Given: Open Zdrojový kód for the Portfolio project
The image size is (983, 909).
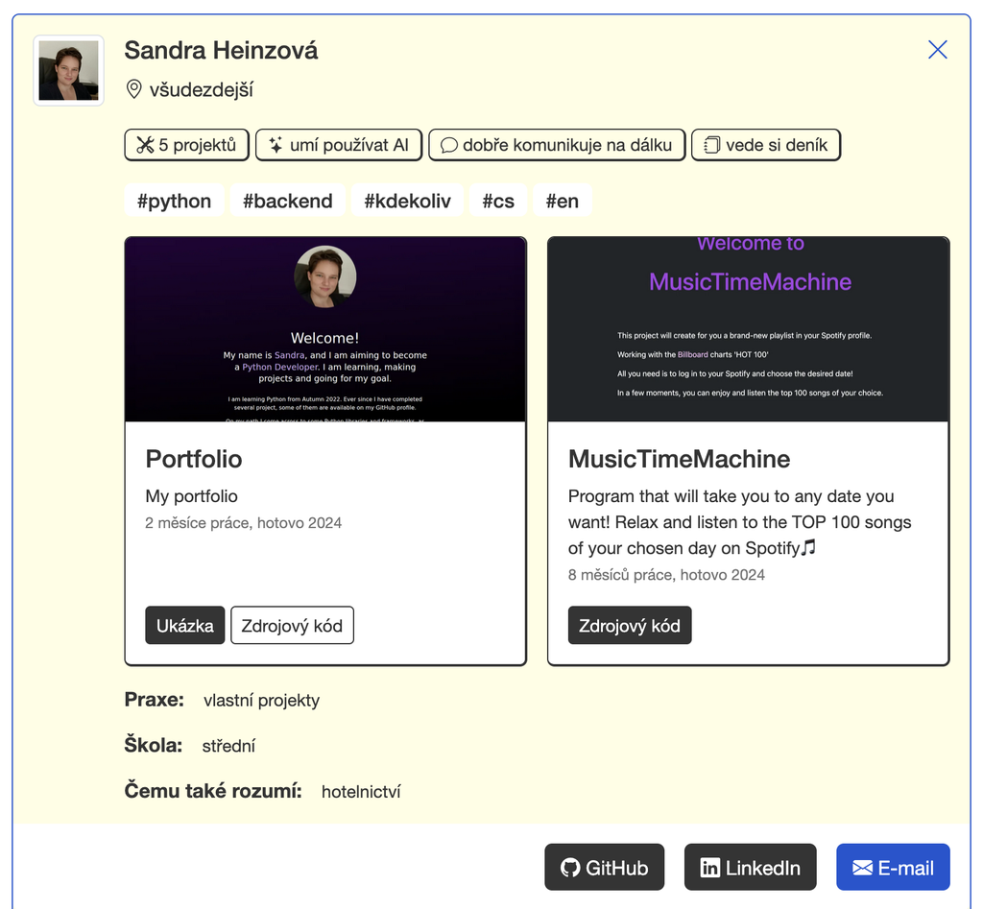Looking at the screenshot, I should tap(292, 626).
